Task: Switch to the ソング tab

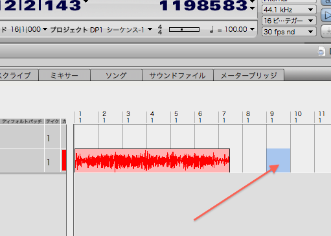Action: [116, 75]
